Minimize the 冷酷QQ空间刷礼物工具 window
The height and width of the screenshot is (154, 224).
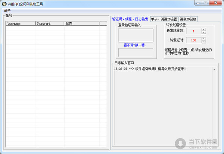pos(198,3)
